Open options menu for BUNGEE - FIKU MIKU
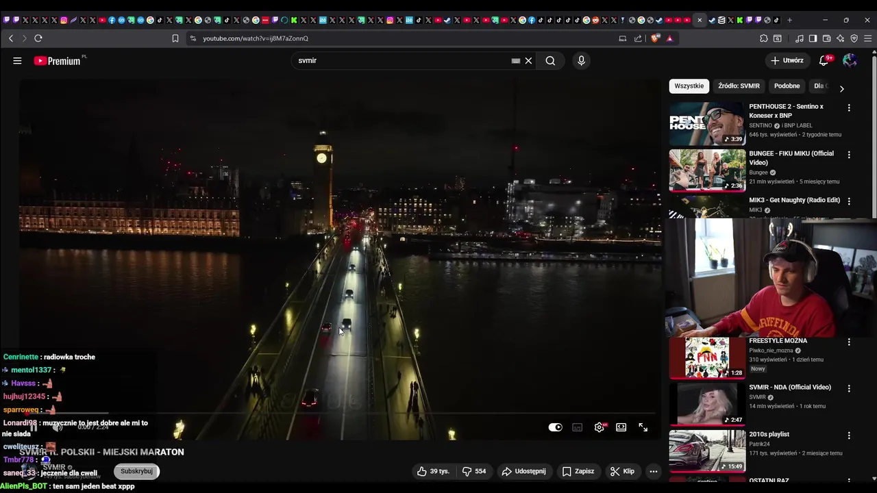 [849, 155]
